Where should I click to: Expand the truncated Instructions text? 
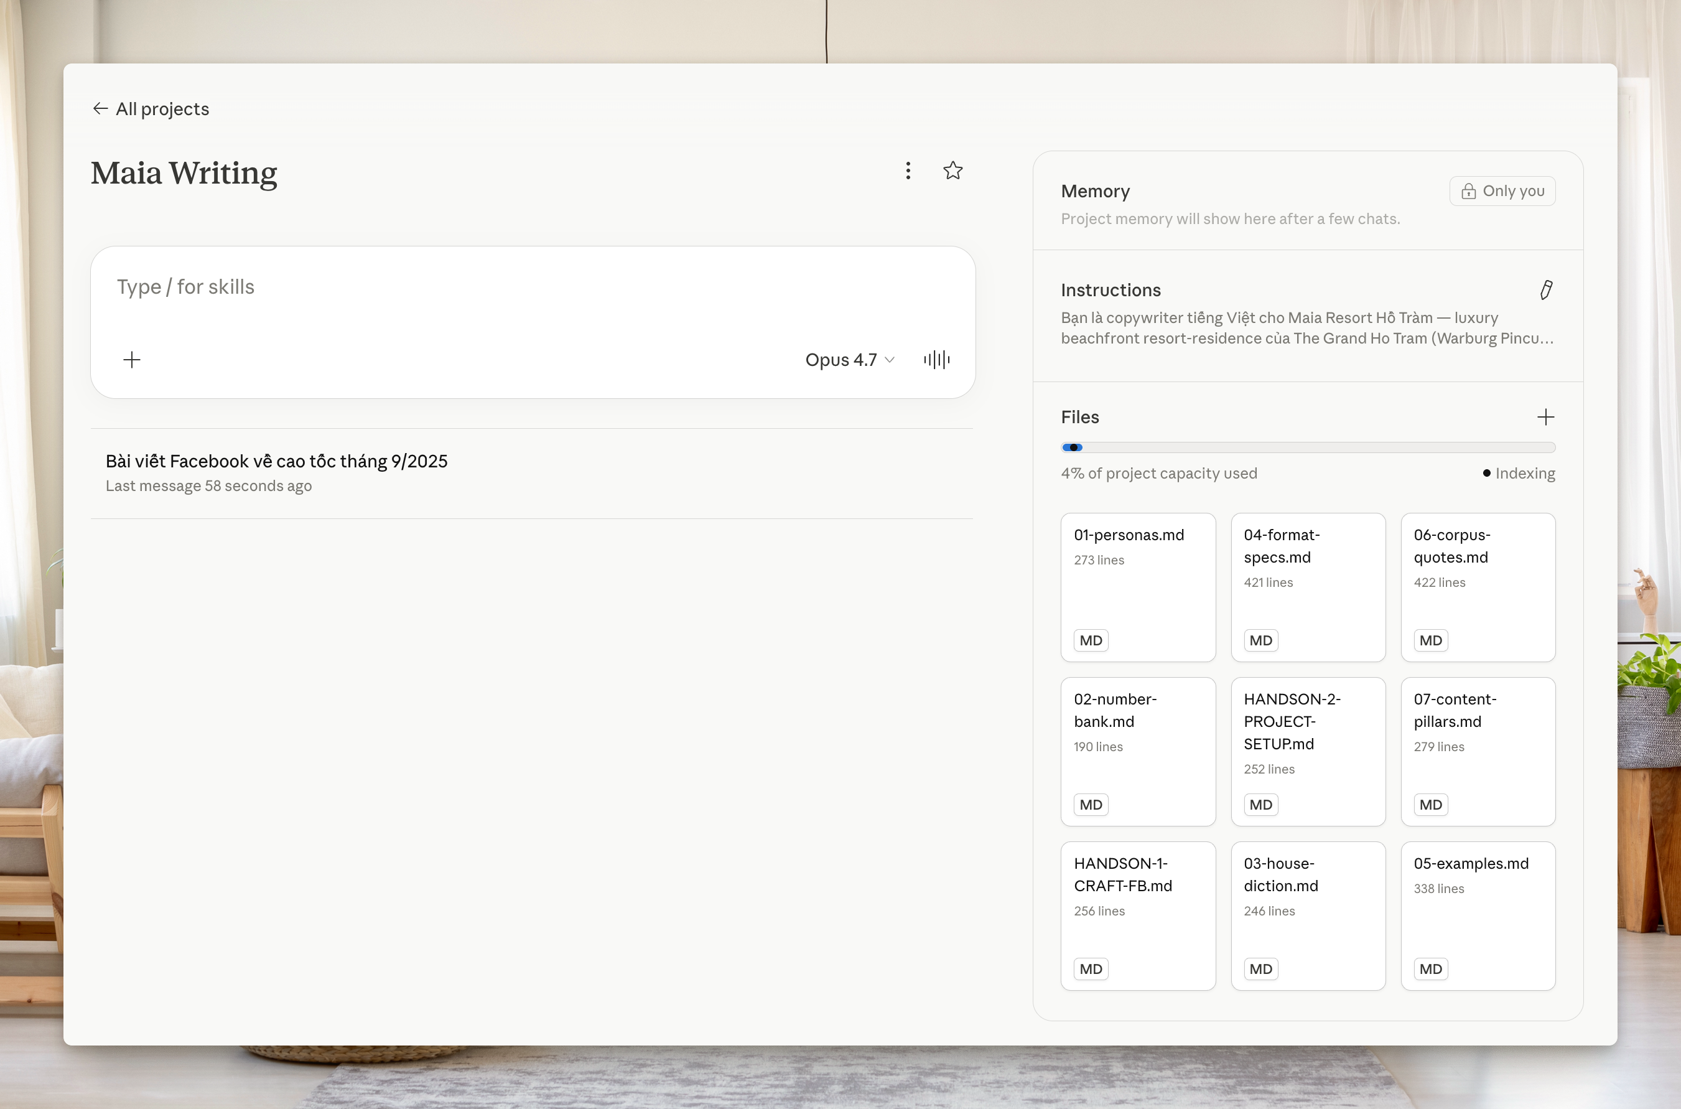pyautogui.click(x=1307, y=328)
